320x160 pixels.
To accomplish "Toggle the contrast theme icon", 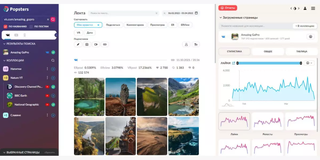I will (295, 8).
